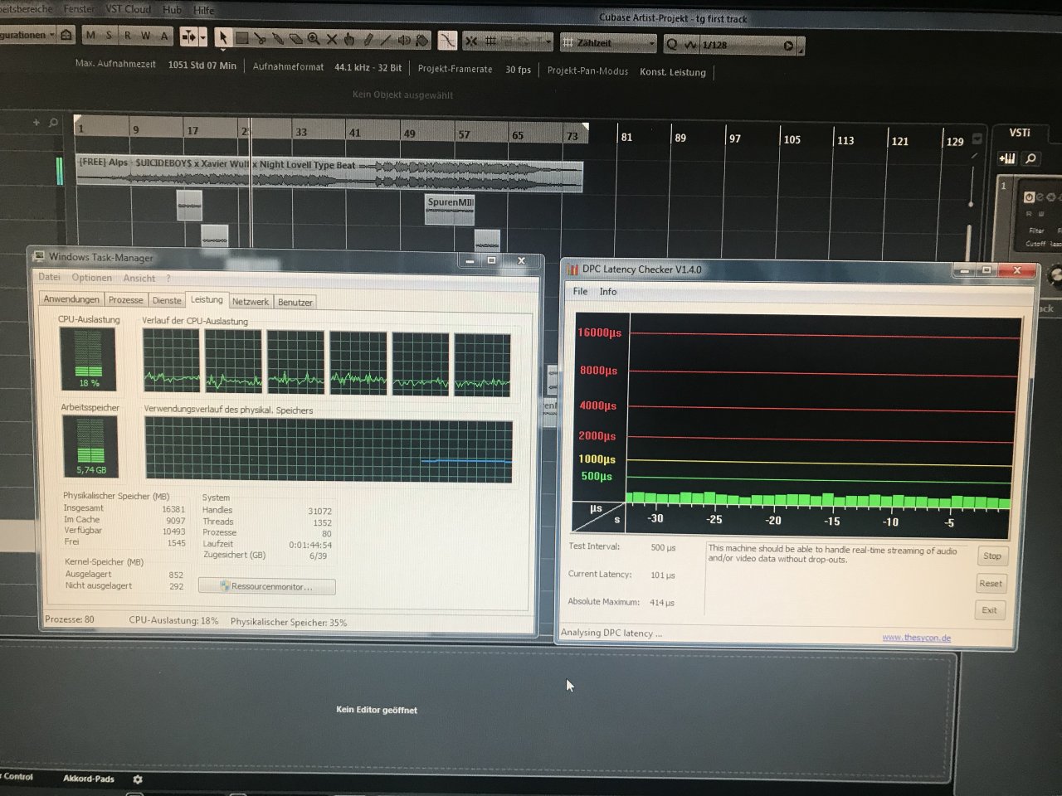Select the Zoom magnifier tool
The width and height of the screenshot is (1062, 796).
coord(314,39)
